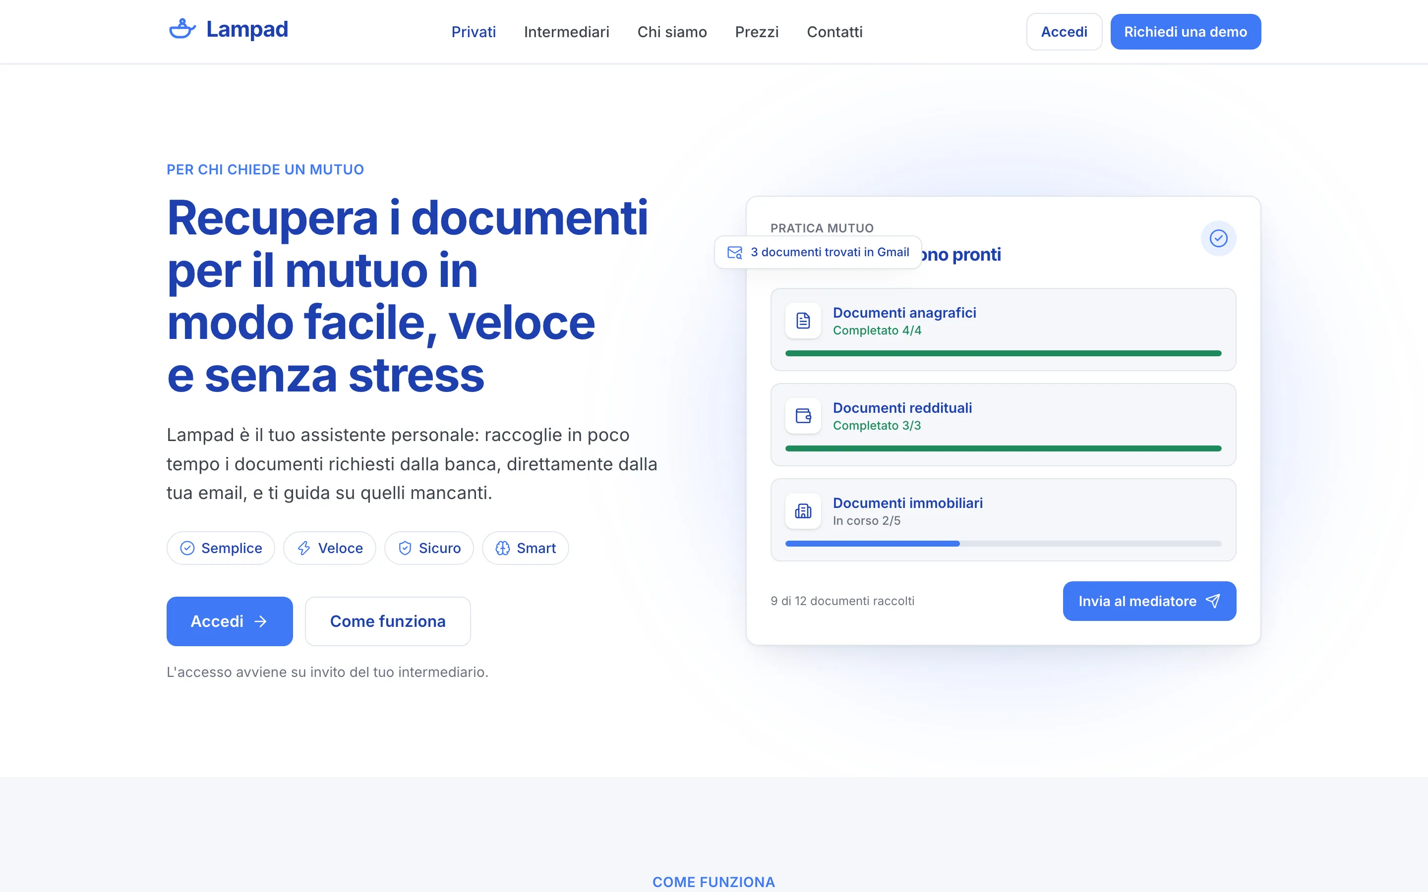Open the Intermediari nav item

tap(566, 32)
